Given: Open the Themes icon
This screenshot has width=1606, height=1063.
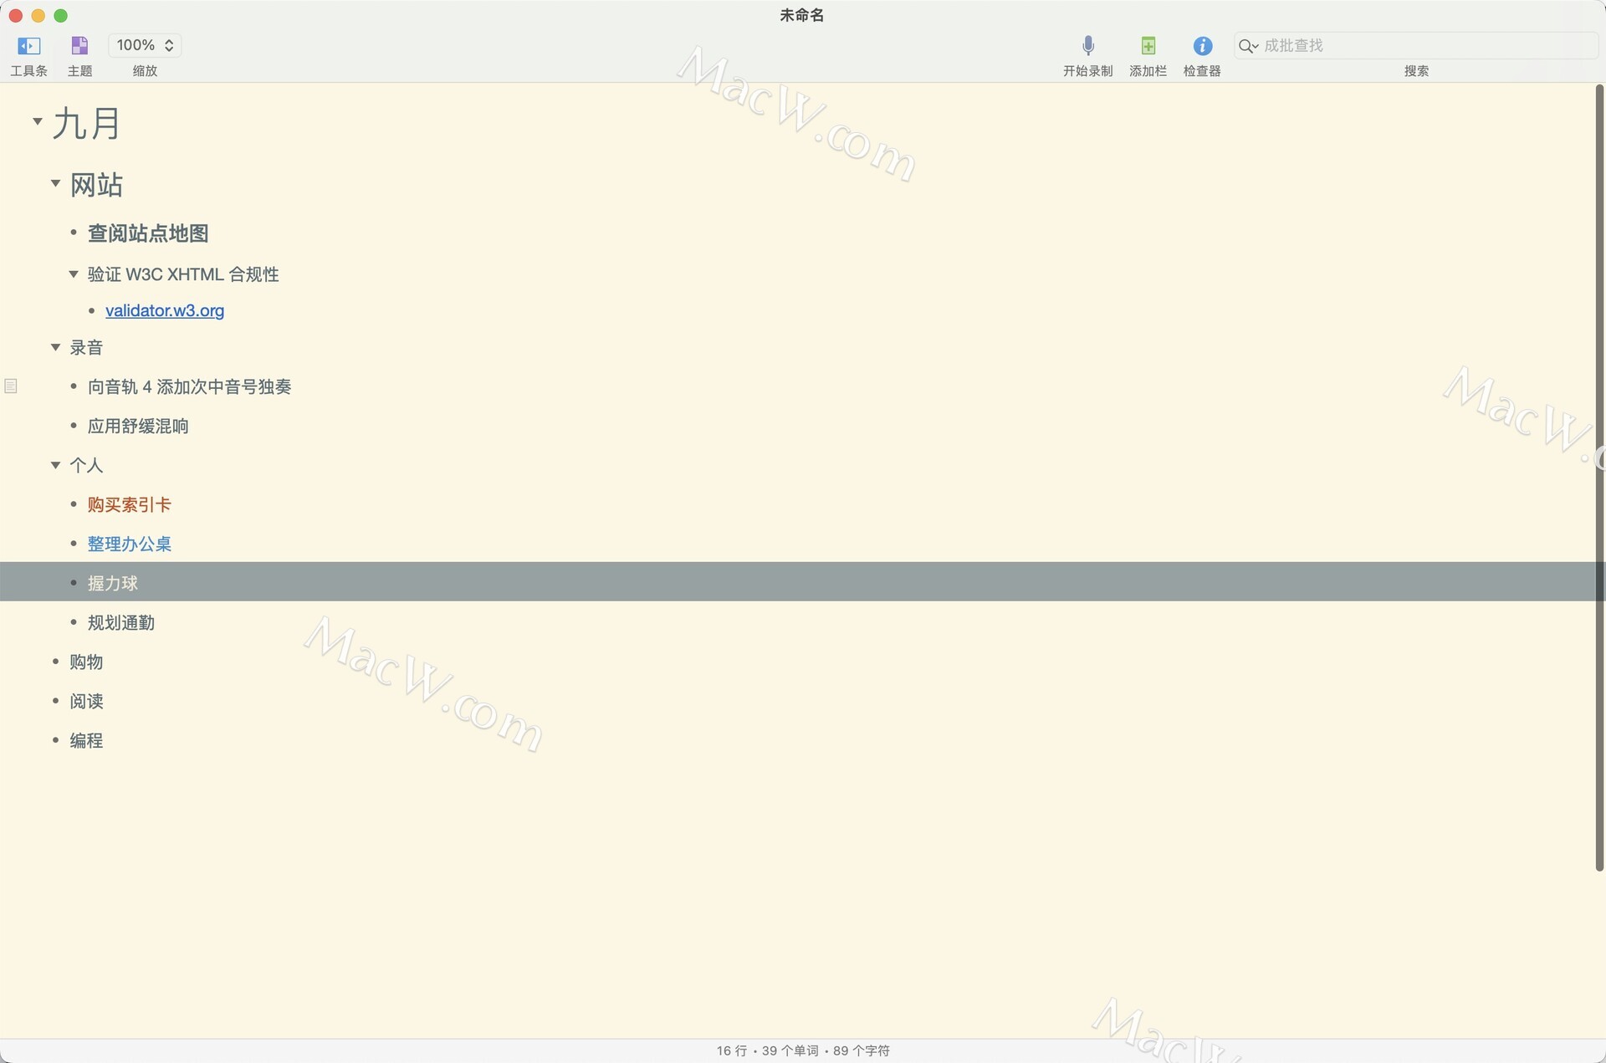Looking at the screenshot, I should click(x=79, y=45).
